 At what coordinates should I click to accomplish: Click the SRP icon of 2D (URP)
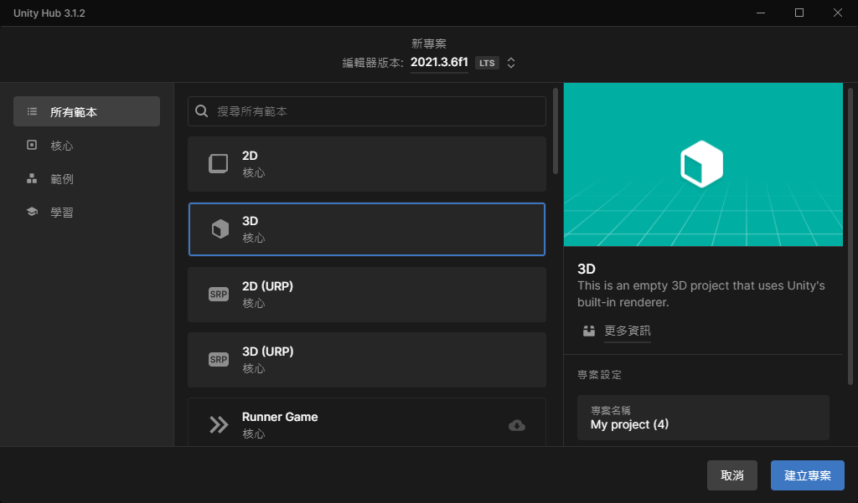(x=219, y=294)
